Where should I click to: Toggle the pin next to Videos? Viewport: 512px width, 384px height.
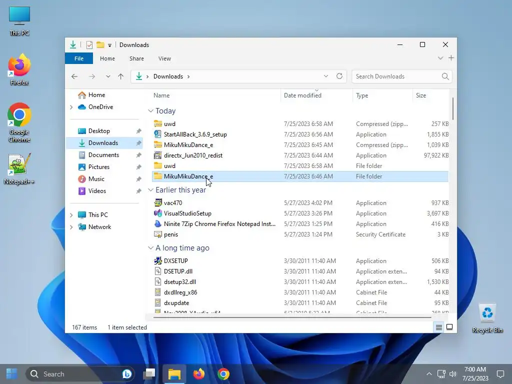pyautogui.click(x=139, y=191)
